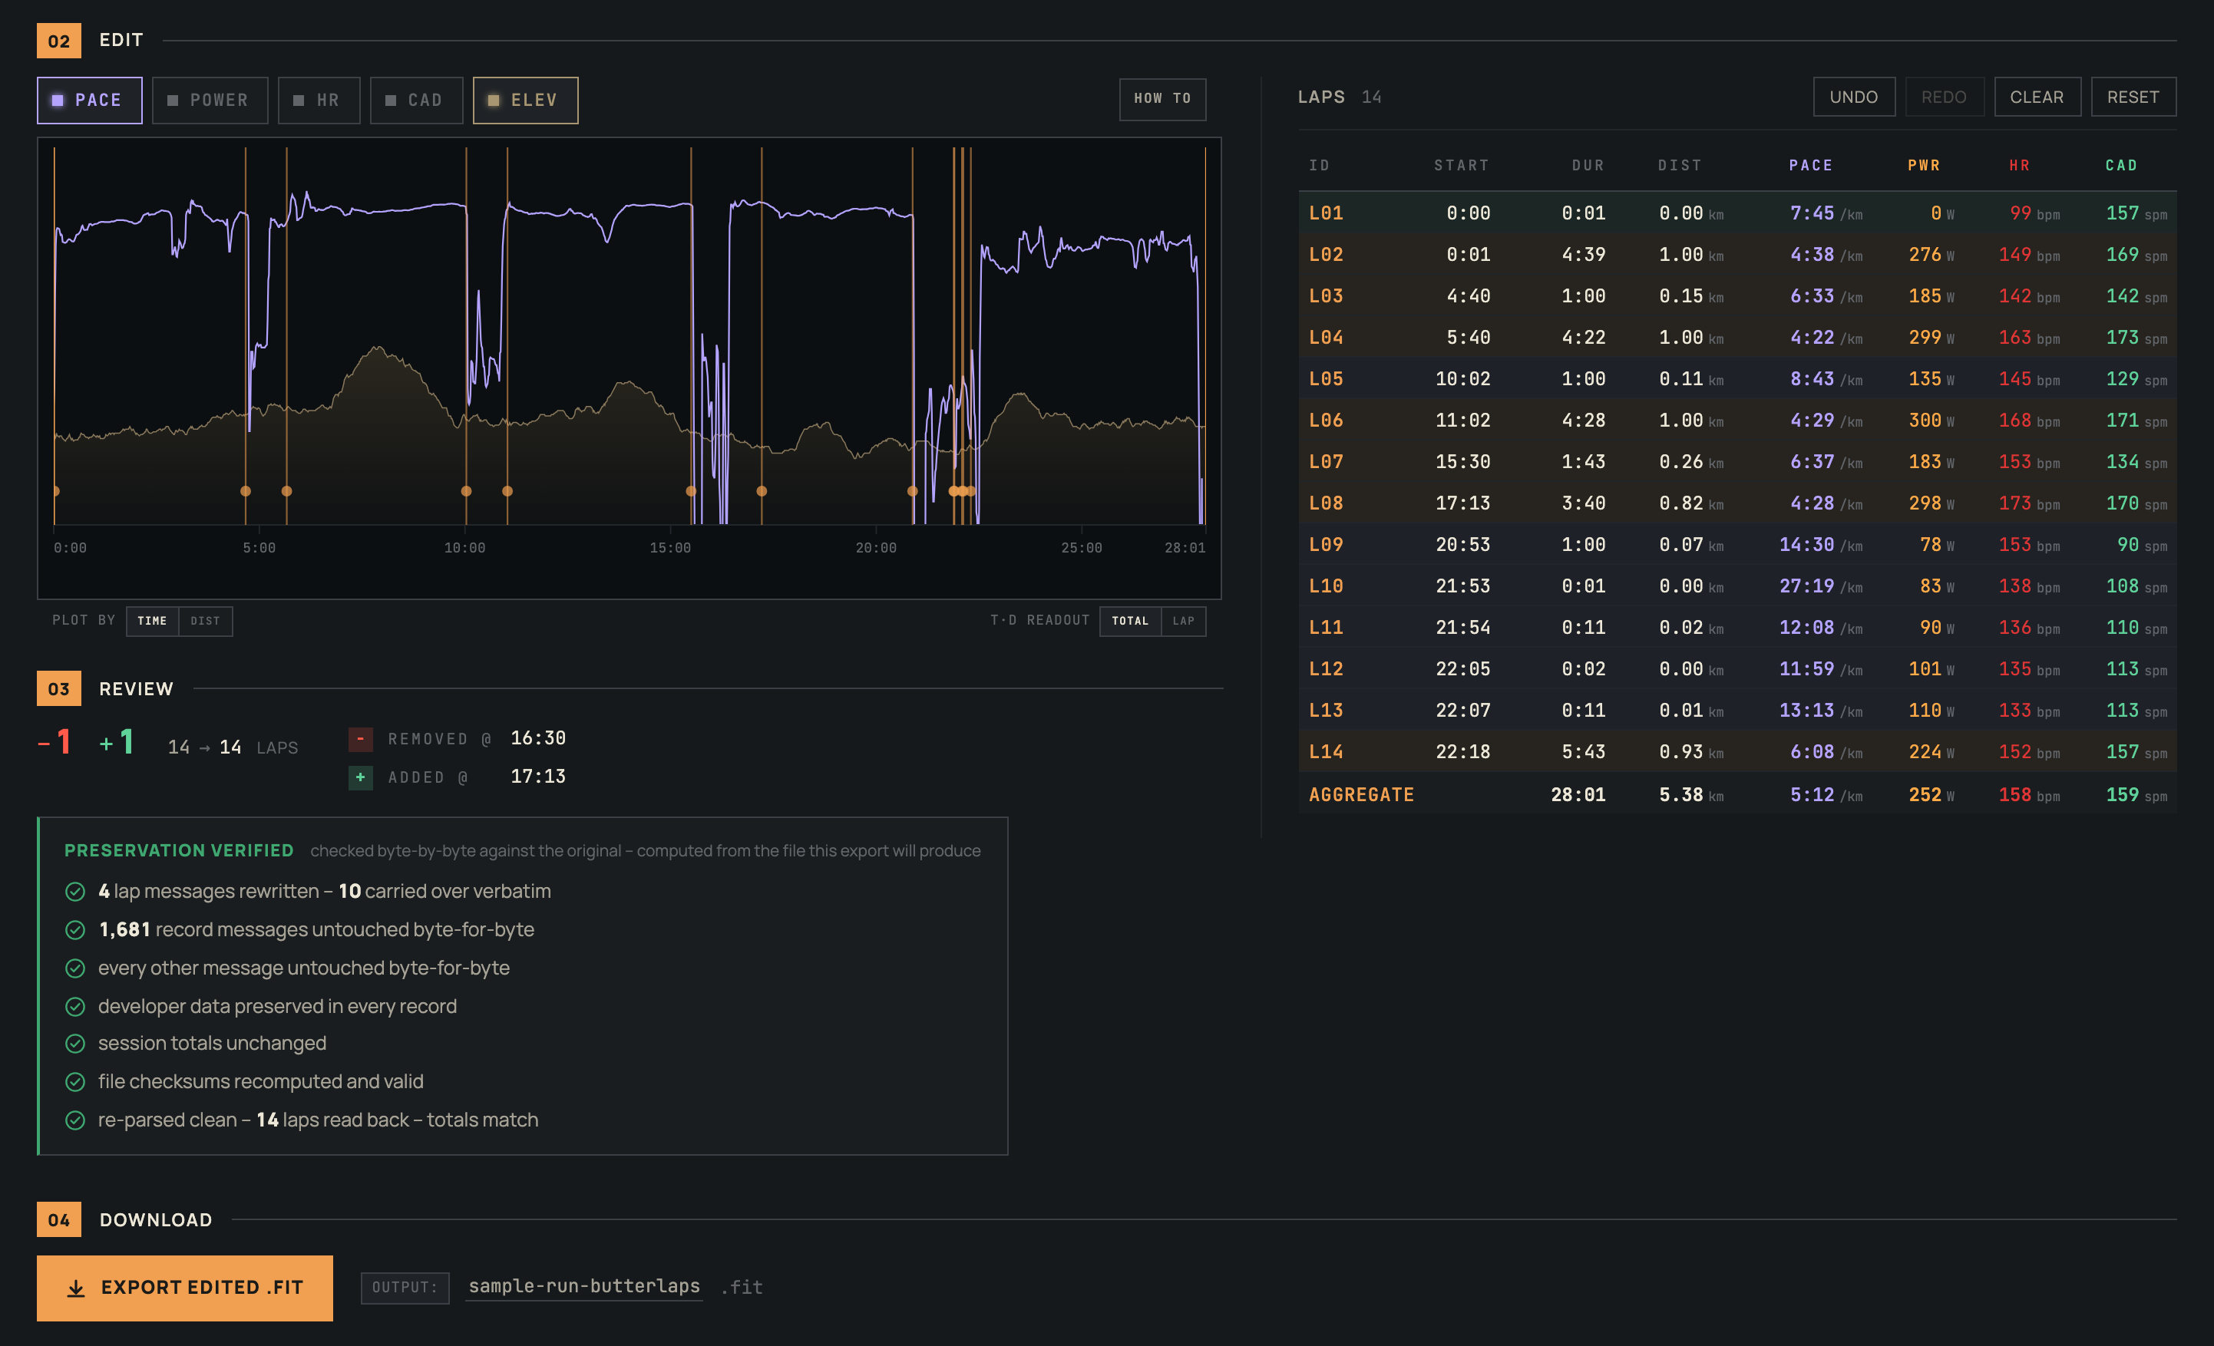Click the lap marker dot near 10:00
Image resolution: width=2214 pixels, height=1346 pixels.
coord(465,491)
